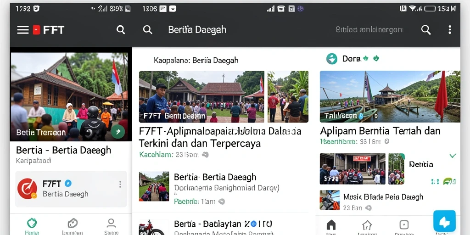Tap the green leaf icon under Dertia

[449, 181]
